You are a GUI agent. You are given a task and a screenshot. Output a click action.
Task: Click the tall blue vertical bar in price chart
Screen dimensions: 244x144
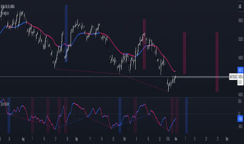[66, 34]
